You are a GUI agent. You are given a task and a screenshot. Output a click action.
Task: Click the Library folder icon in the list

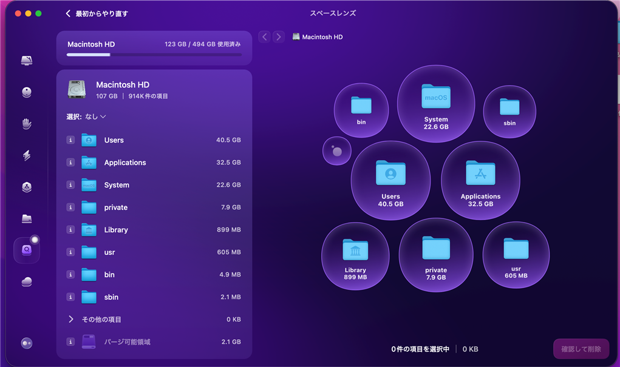pyautogui.click(x=89, y=229)
